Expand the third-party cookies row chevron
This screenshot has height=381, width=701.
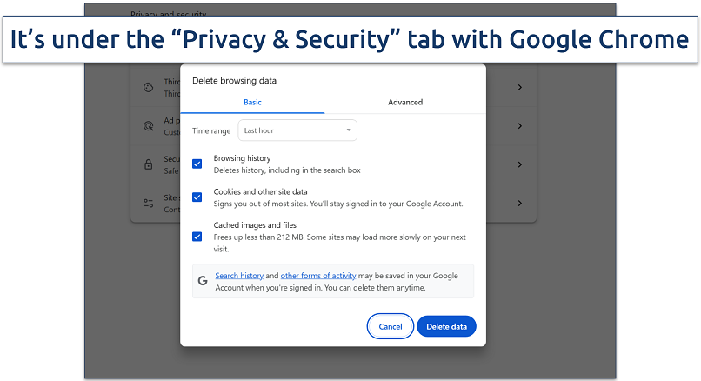[519, 88]
